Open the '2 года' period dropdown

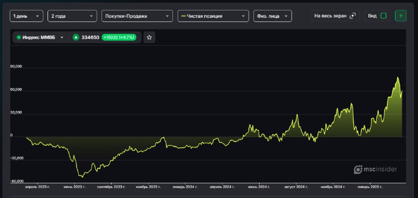point(72,16)
